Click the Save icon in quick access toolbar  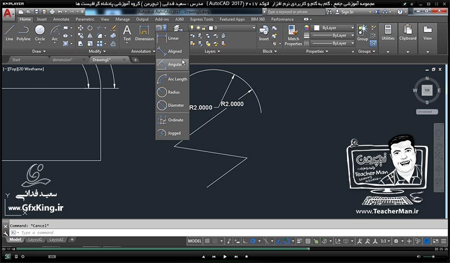point(37,12)
